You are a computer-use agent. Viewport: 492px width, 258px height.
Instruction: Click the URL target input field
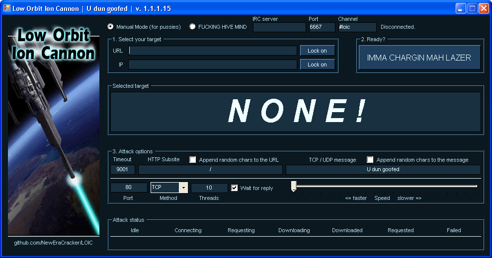(213, 51)
